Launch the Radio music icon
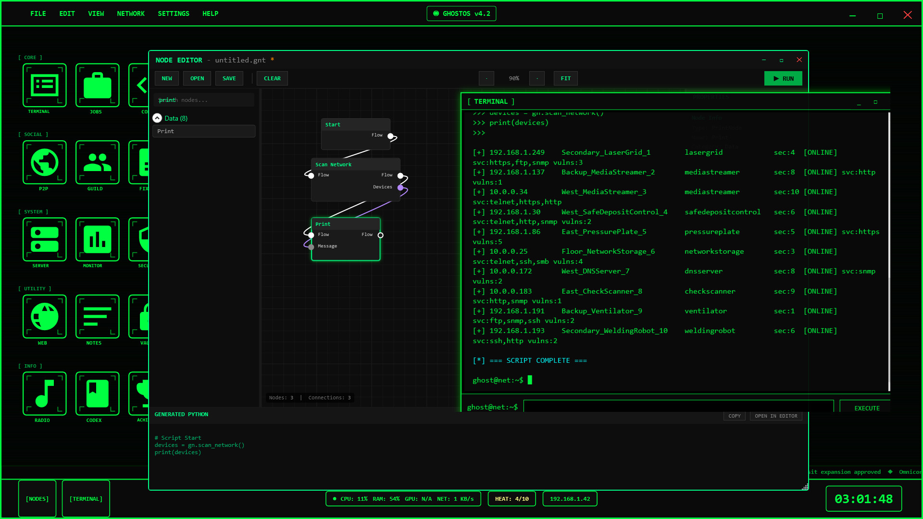The width and height of the screenshot is (923, 519). click(44, 394)
